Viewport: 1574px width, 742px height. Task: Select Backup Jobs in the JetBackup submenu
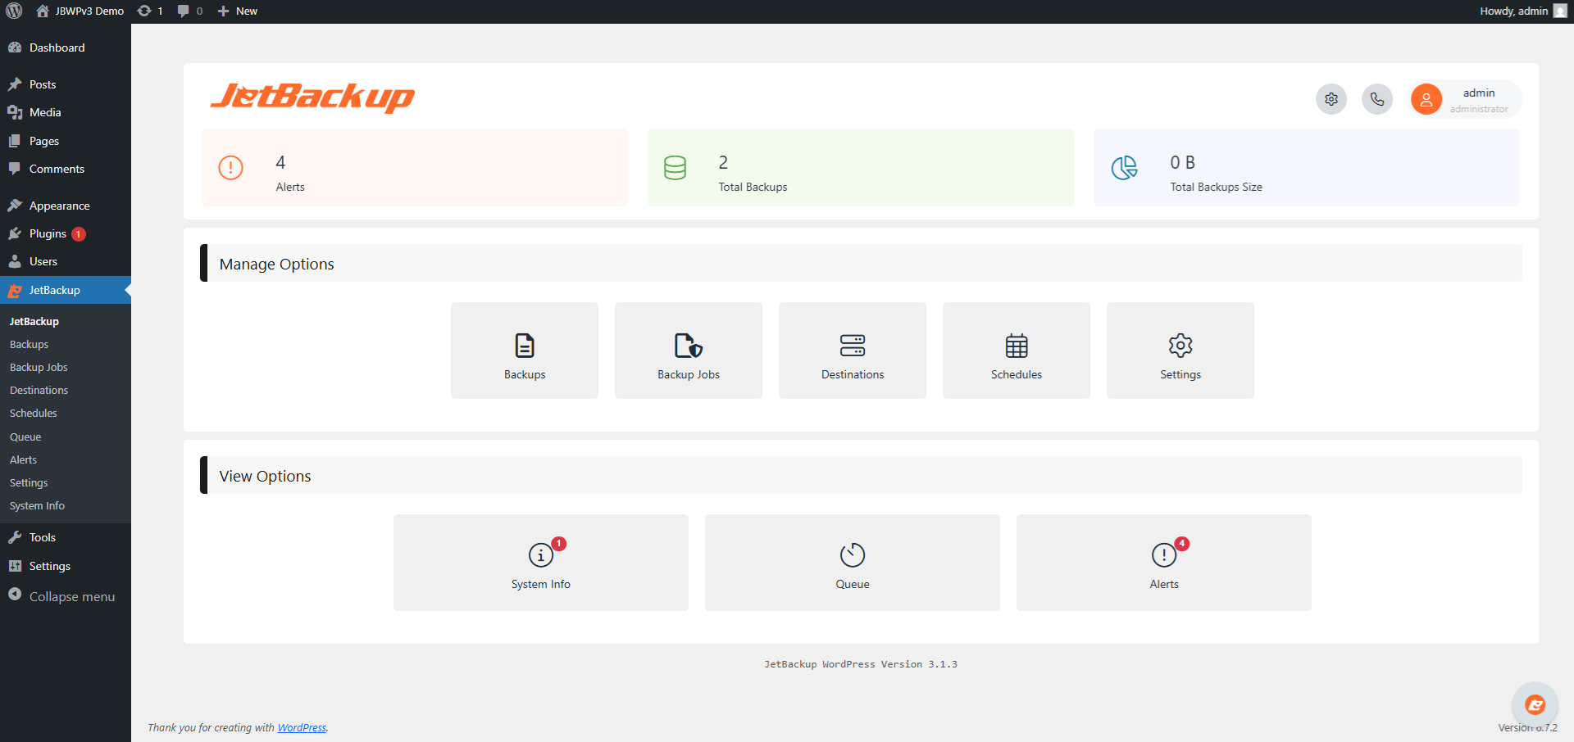click(39, 366)
